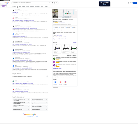The height and width of the screenshot is (124, 139).
Task: Click the Save button in business panel
Action: click(x=73, y=27)
